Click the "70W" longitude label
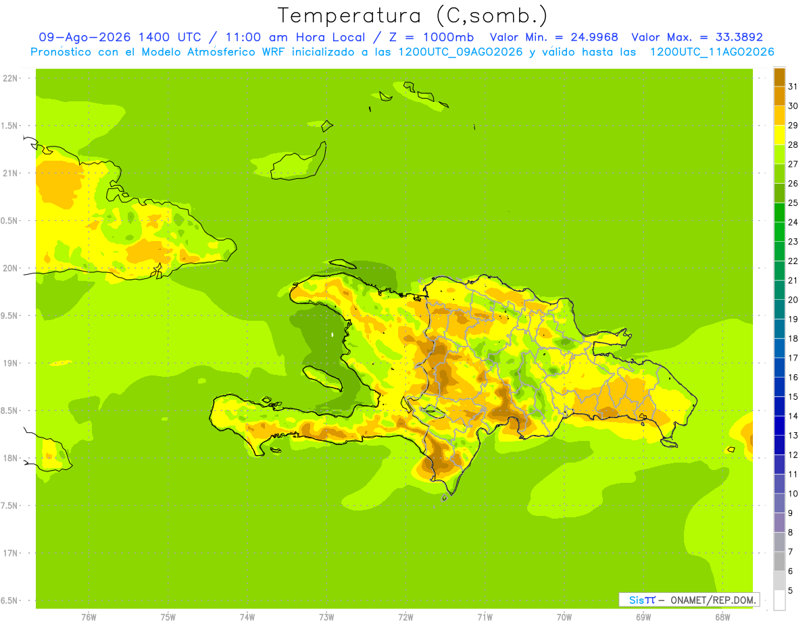This screenshot has width=811, height=626. (564, 617)
